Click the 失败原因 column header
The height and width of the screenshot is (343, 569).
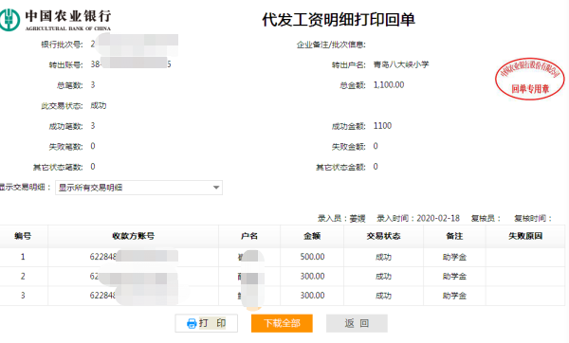525,236
